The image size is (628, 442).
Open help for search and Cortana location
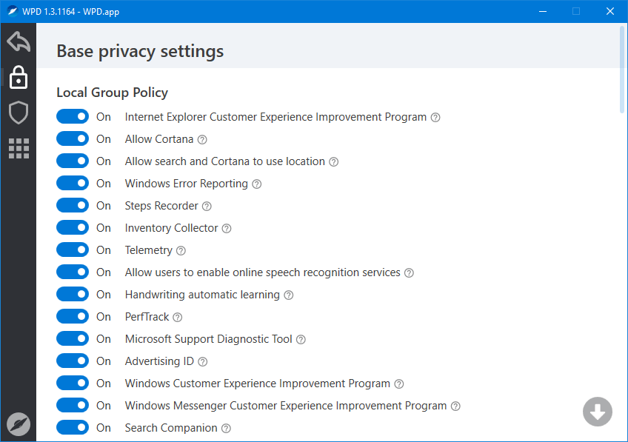333,162
